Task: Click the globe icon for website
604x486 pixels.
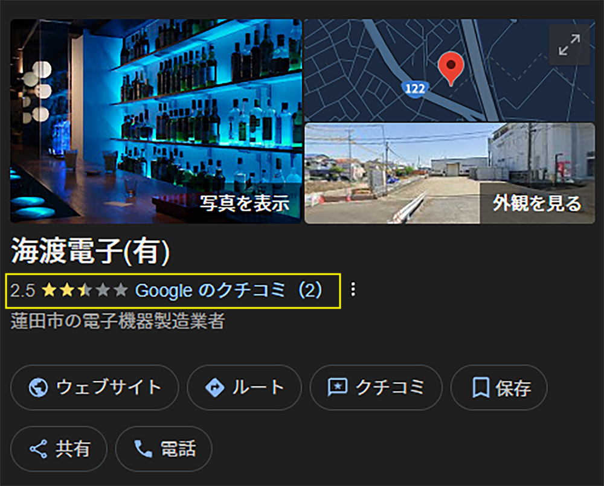Action: (x=38, y=388)
